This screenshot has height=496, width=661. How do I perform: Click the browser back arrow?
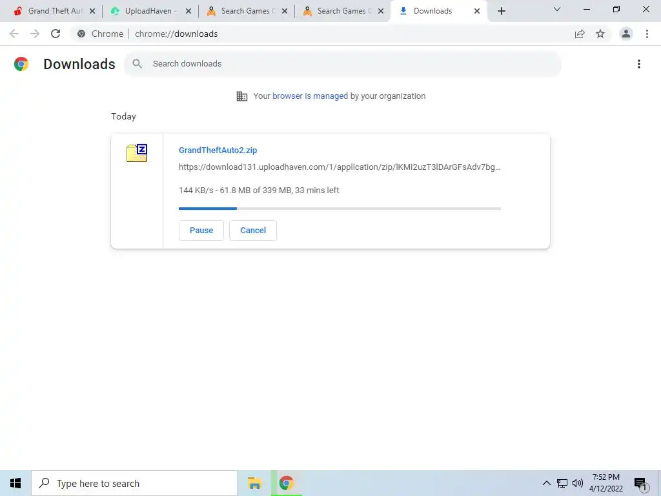tap(14, 34)
